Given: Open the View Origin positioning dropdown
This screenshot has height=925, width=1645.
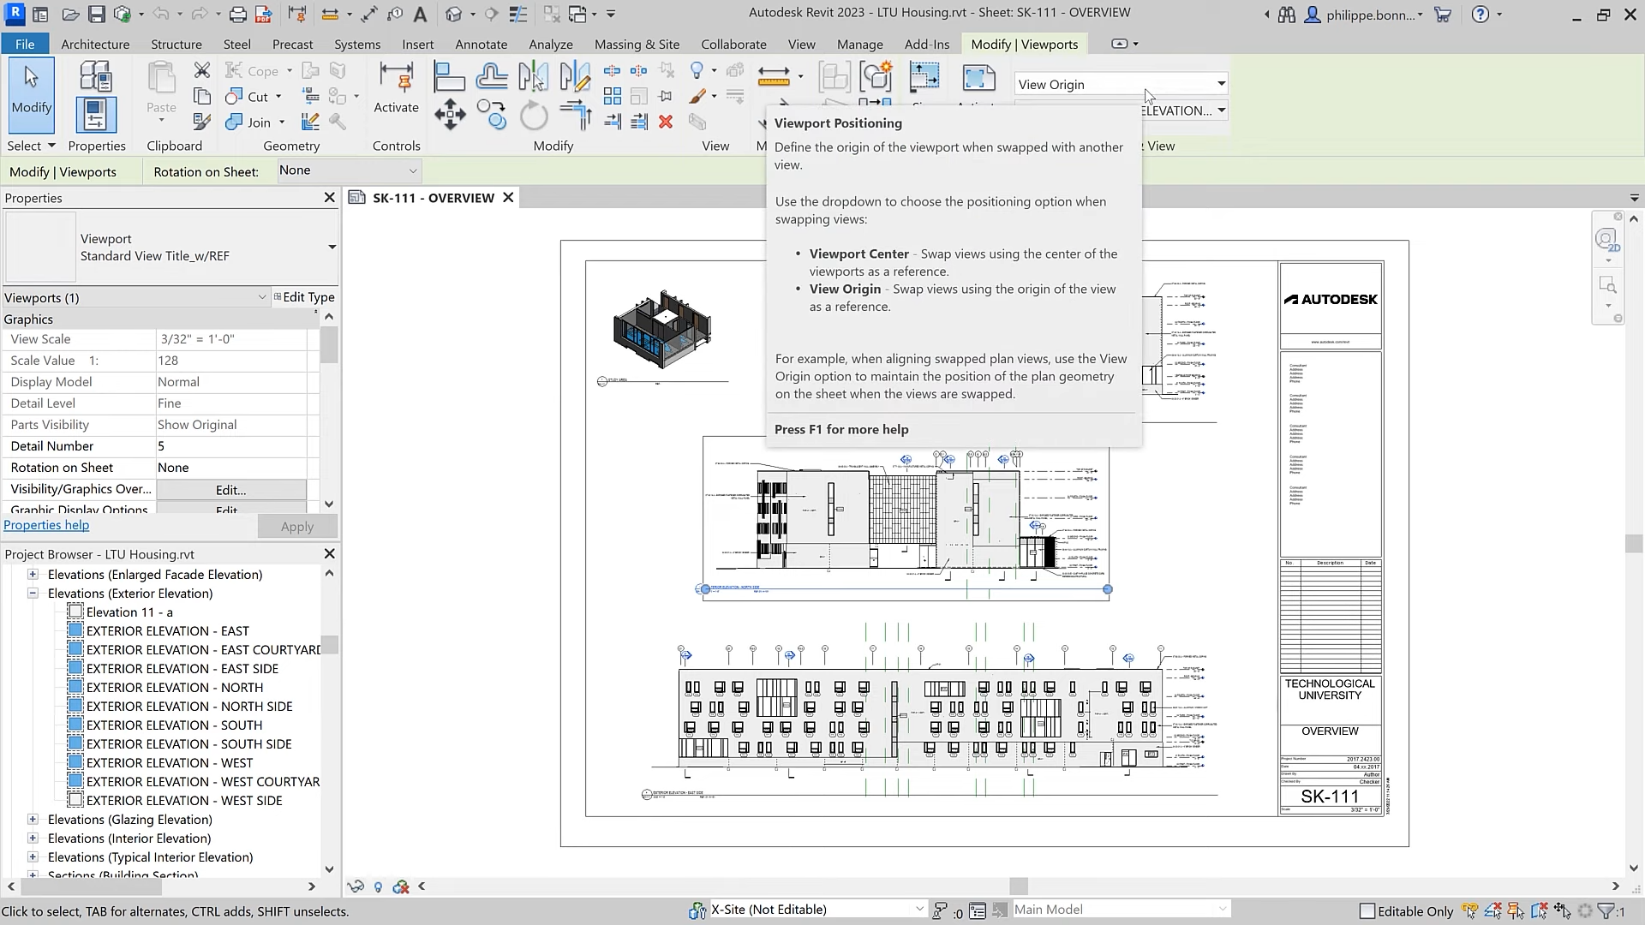Looking at the screenshot, I should pos(1220,84).
